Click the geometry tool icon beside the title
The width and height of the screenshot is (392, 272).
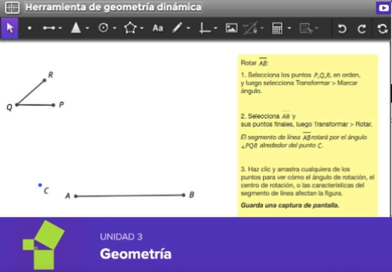click(x=13, y=8)
